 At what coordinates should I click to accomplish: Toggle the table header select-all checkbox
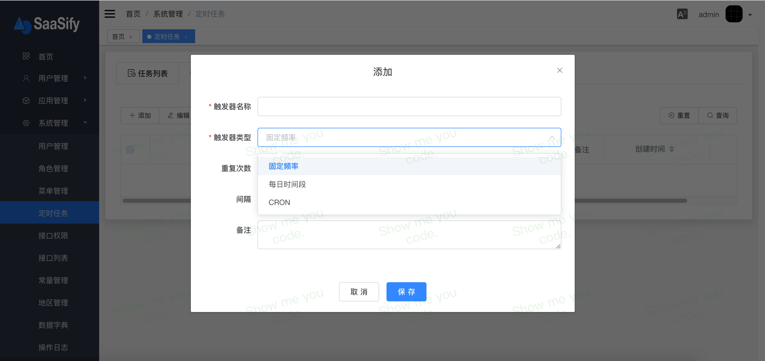tap(130, 150)
